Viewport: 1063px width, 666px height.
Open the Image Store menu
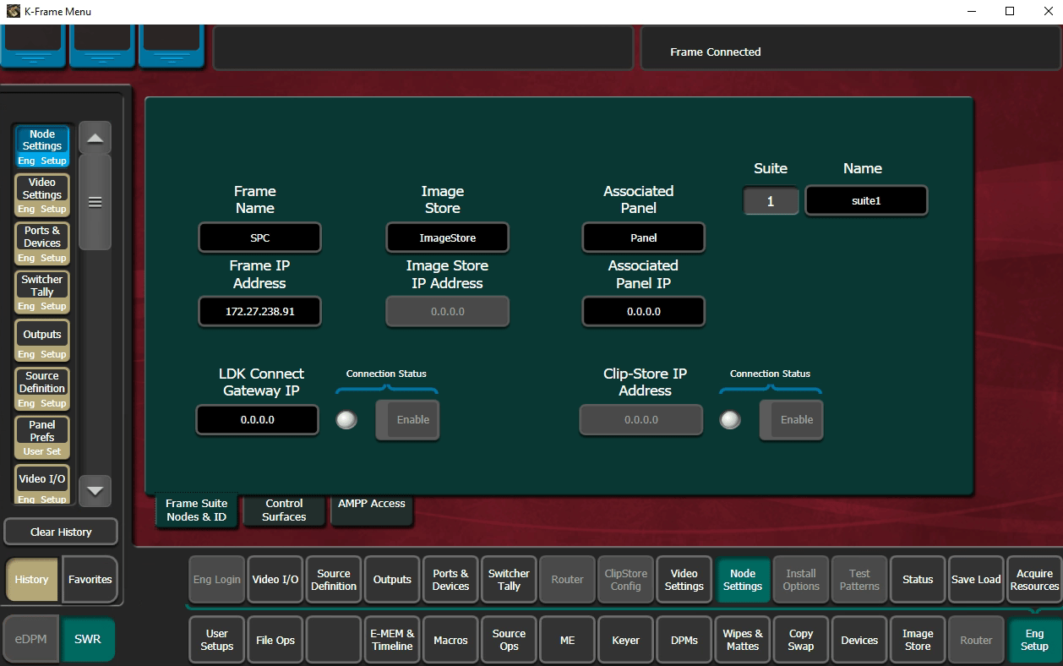pyautogui.click(x=918, y=640)
